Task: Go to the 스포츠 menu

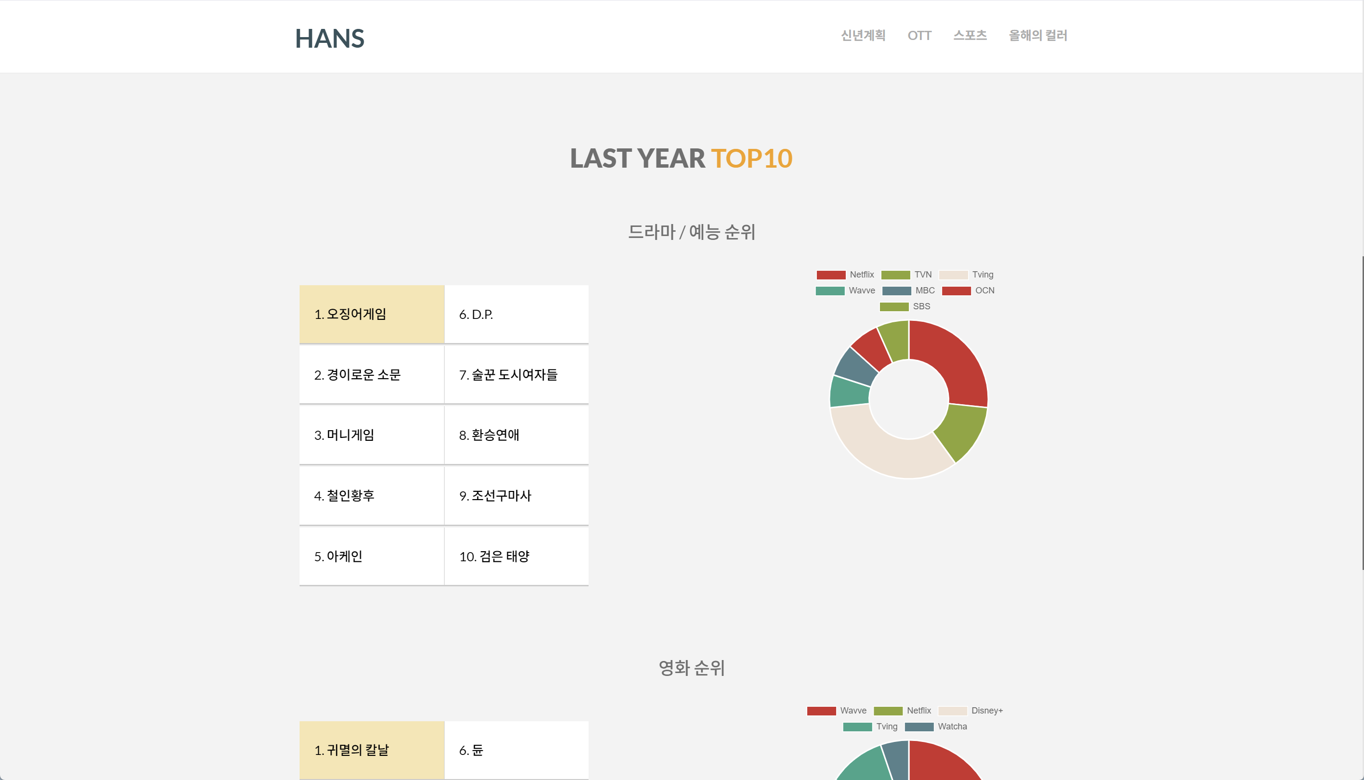Action: 970,35
